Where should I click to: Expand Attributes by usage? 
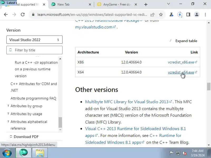coord(26,114)
